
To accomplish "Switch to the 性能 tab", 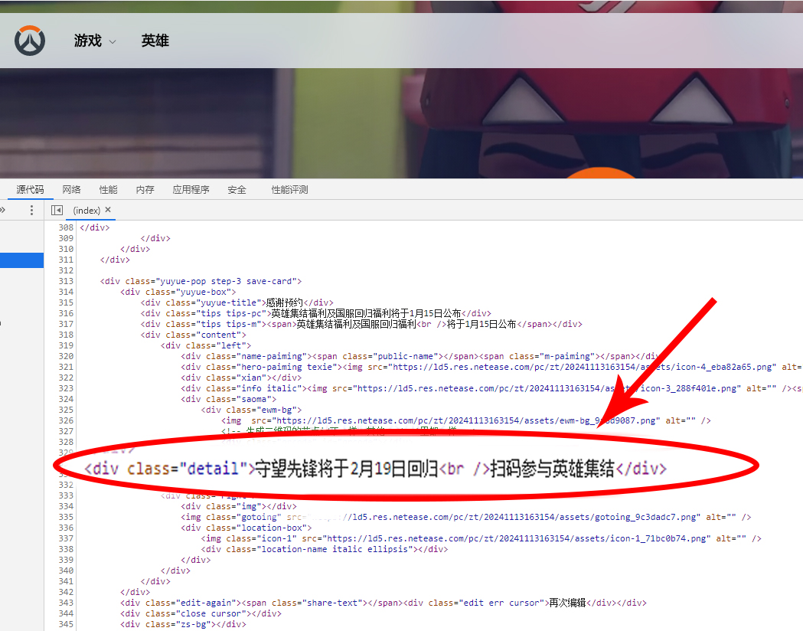I will tap(109, 189).
